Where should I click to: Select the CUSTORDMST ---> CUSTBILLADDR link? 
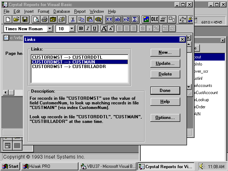(68, 67)
